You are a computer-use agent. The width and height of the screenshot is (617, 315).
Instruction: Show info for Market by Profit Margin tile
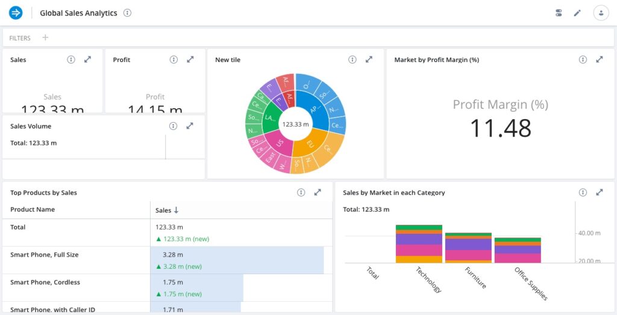coord(583,60)
